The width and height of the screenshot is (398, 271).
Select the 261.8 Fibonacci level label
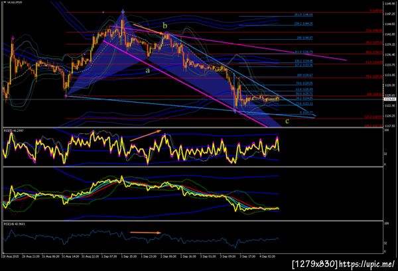point(304,15)
